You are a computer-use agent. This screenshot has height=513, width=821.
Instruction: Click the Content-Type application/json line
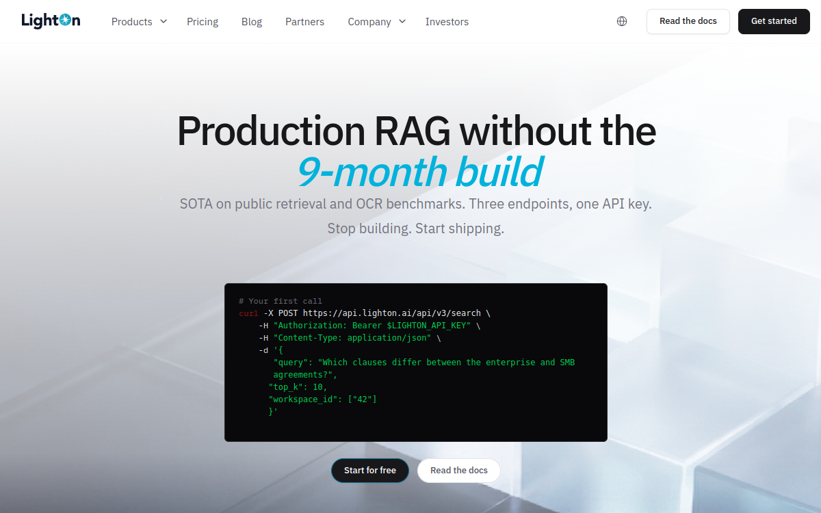click(x=350, y=338)
